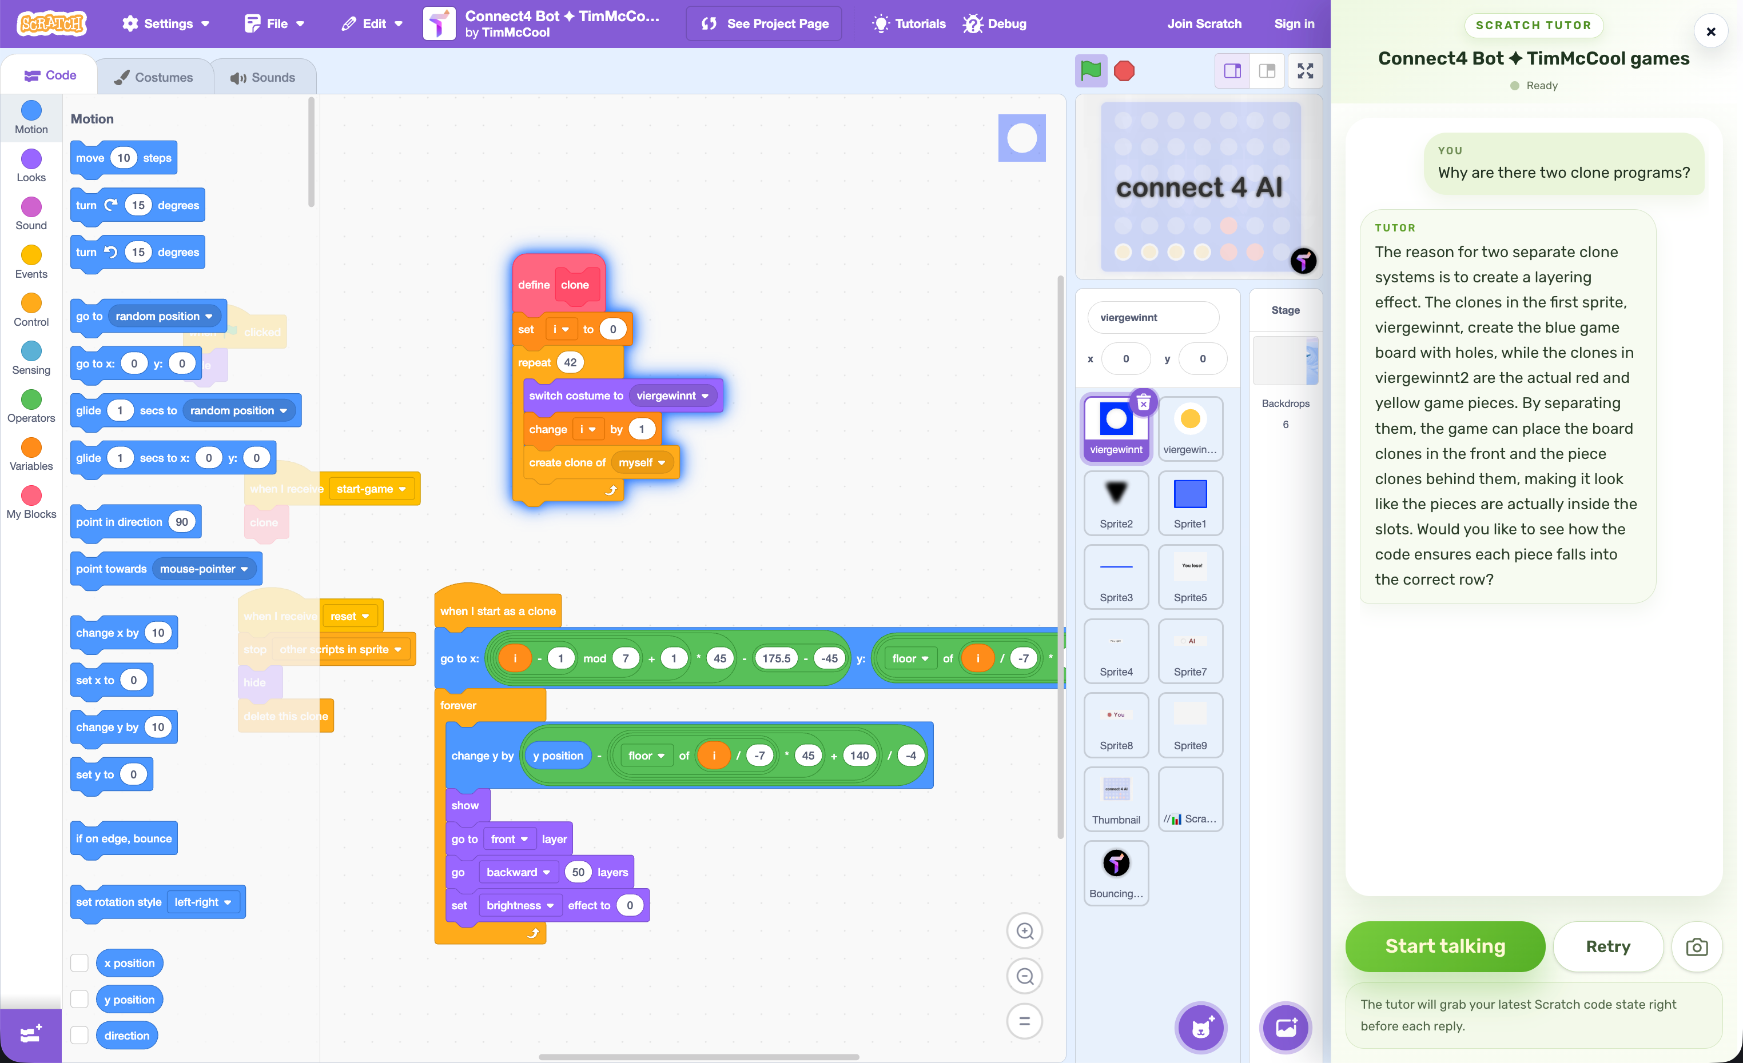This screenshot has width=1743, height=1063.
Task: Expand the 'go to random position' dropdown
Action: pos(164,316)
